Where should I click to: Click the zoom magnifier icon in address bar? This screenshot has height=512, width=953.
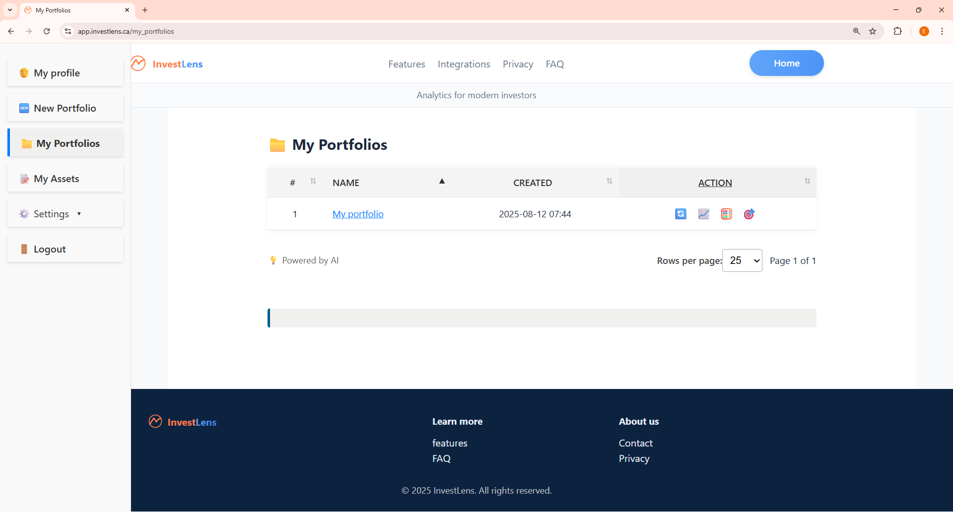pyautogui.click(x=856, y=31)
